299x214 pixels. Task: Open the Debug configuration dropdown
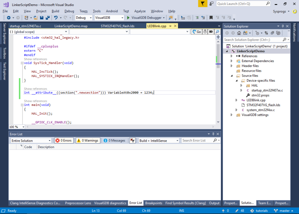point(84,18)
